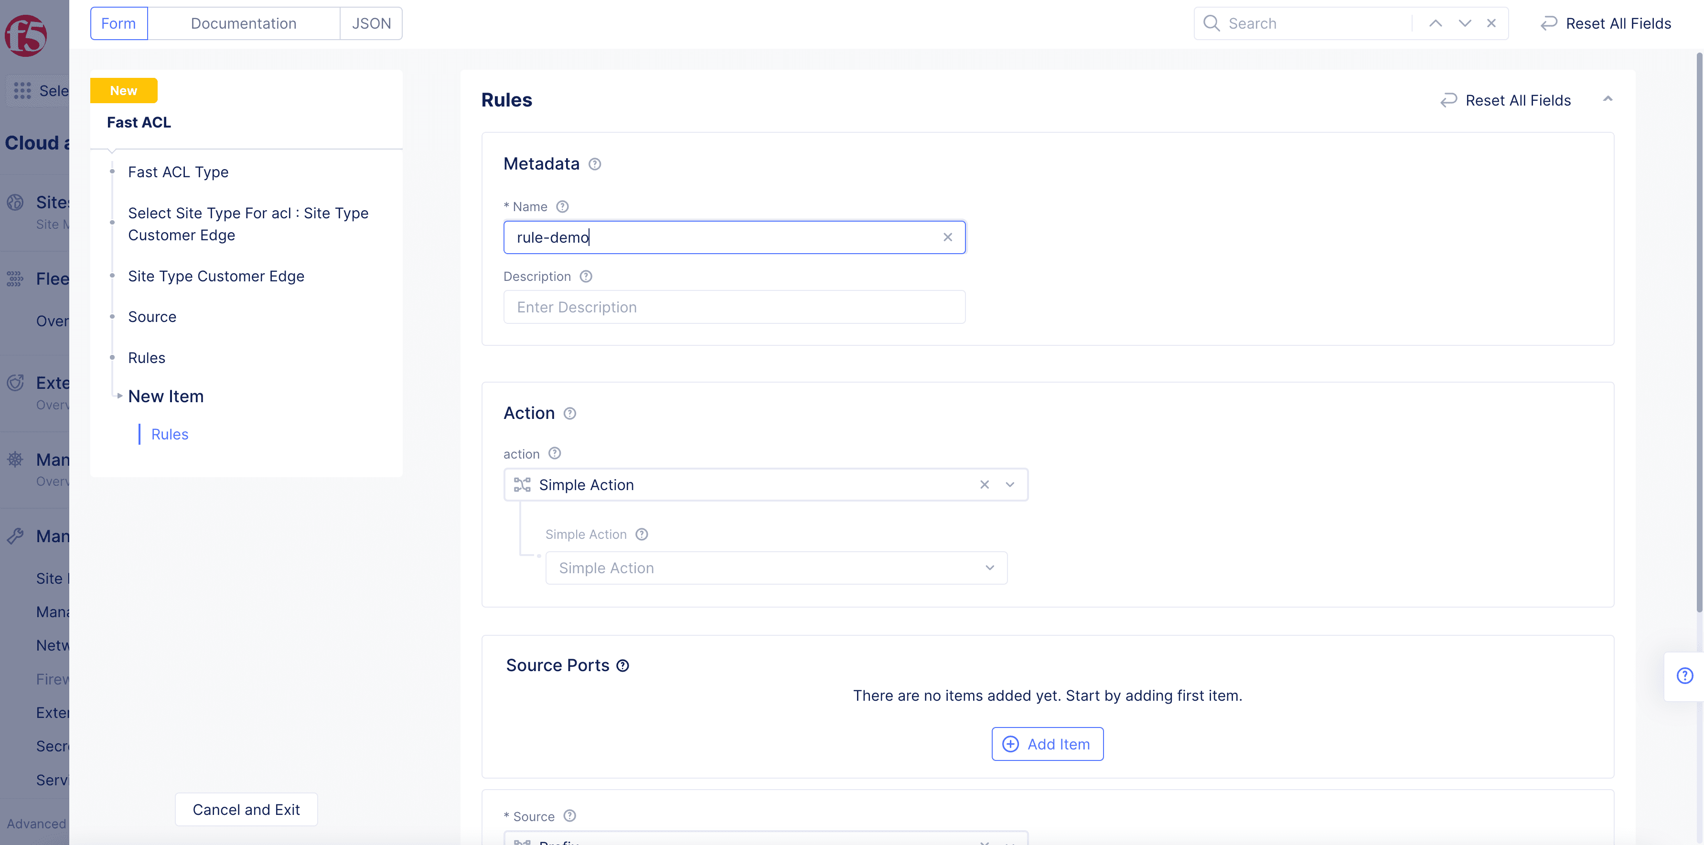Click the External target icon in sidebar
This screenshot has height=845, width=1704.
tap(15, 383)
